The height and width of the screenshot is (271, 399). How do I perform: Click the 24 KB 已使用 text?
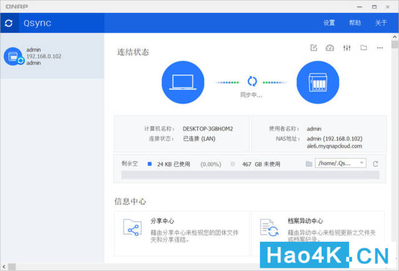(x=173, y=164)
